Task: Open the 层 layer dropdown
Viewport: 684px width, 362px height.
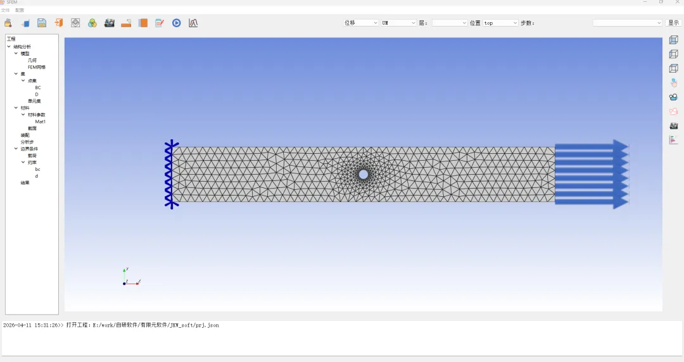Action: coord(450,23)
